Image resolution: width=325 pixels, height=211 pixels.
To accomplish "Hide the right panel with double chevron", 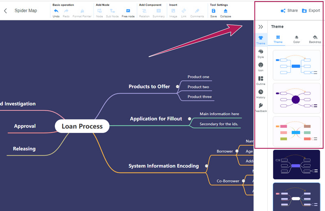I will point(261,27).
